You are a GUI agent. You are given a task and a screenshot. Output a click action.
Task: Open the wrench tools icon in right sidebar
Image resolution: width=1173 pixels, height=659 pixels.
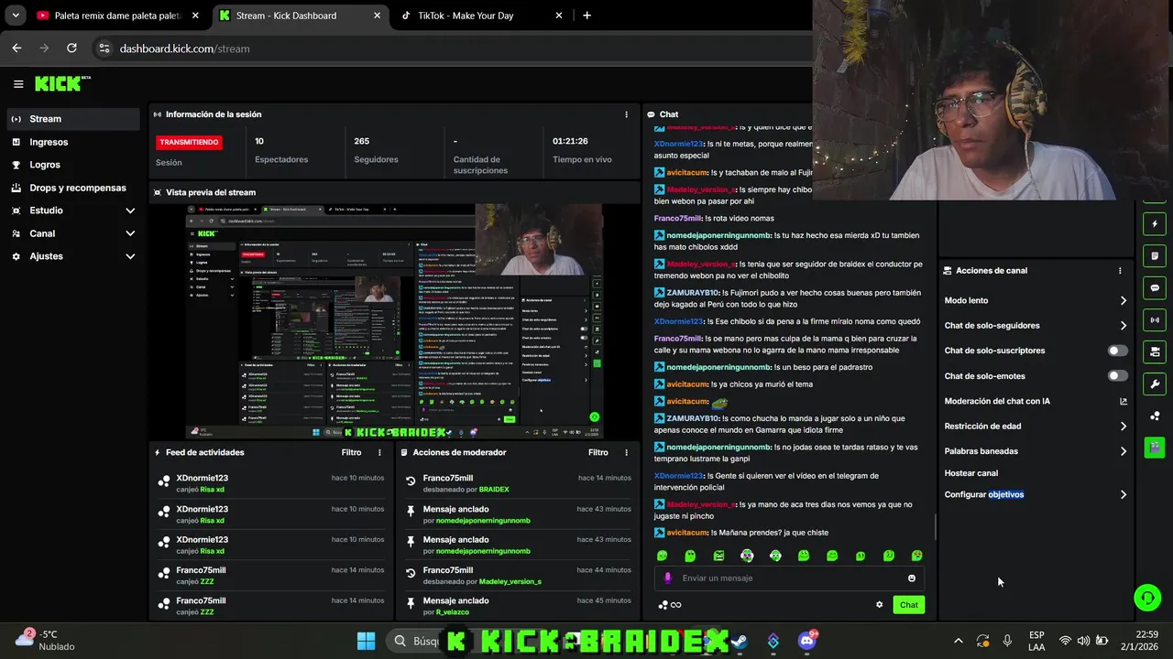tap(1154, 384)
